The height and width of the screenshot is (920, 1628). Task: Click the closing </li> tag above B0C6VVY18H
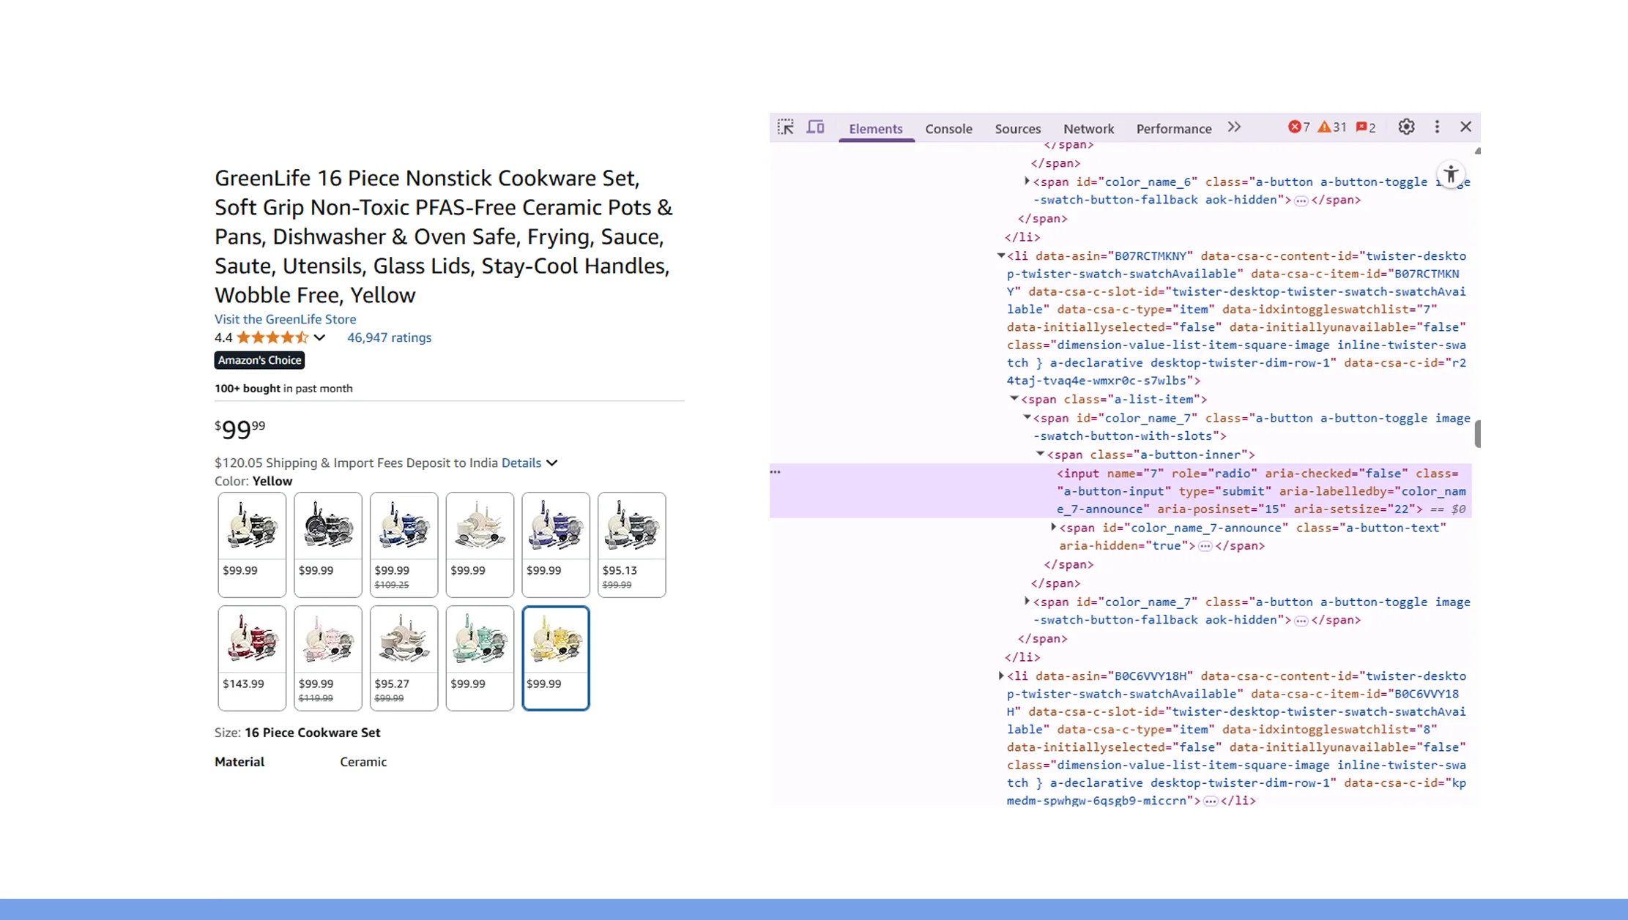(x=1022, y=657)
